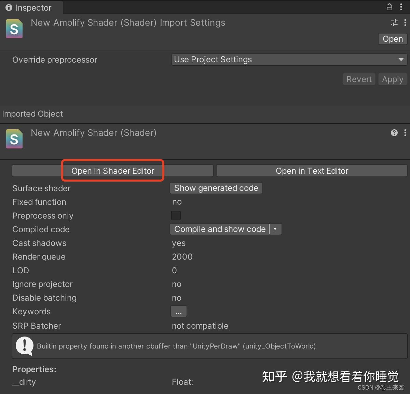Click the warning icon in the cbuffer message
This screenshot has width=410, height=394.
[24, 346]
